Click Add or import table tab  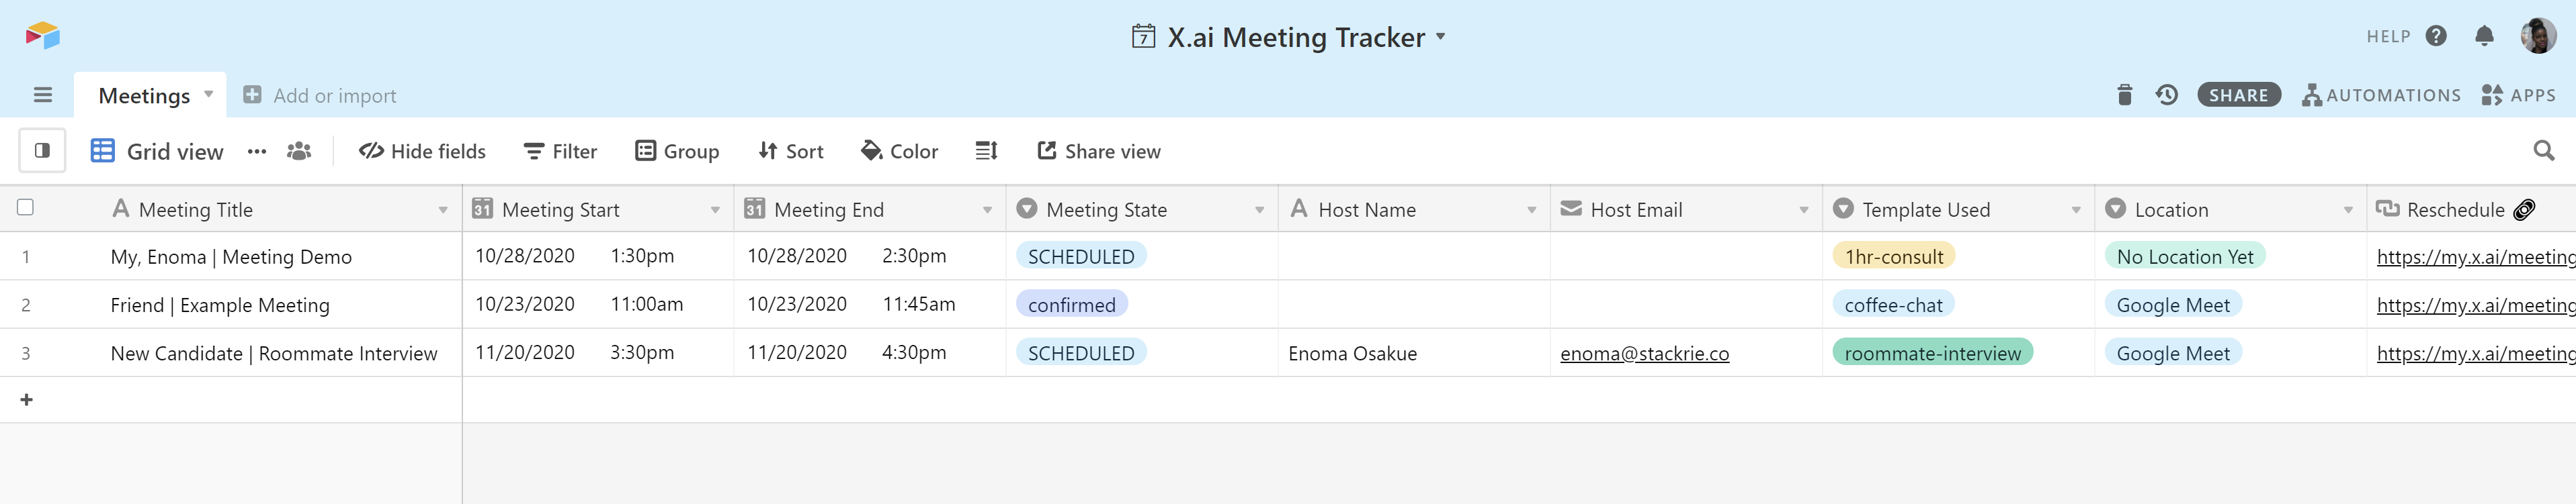point(320,96)
